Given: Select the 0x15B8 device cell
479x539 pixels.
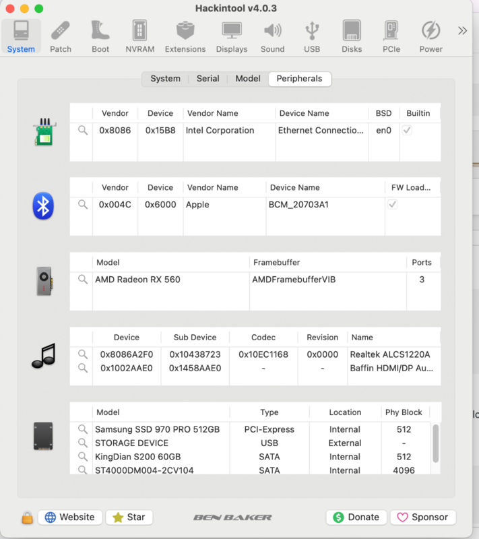Looking at the screenshot, I should (x=160, y=131).
